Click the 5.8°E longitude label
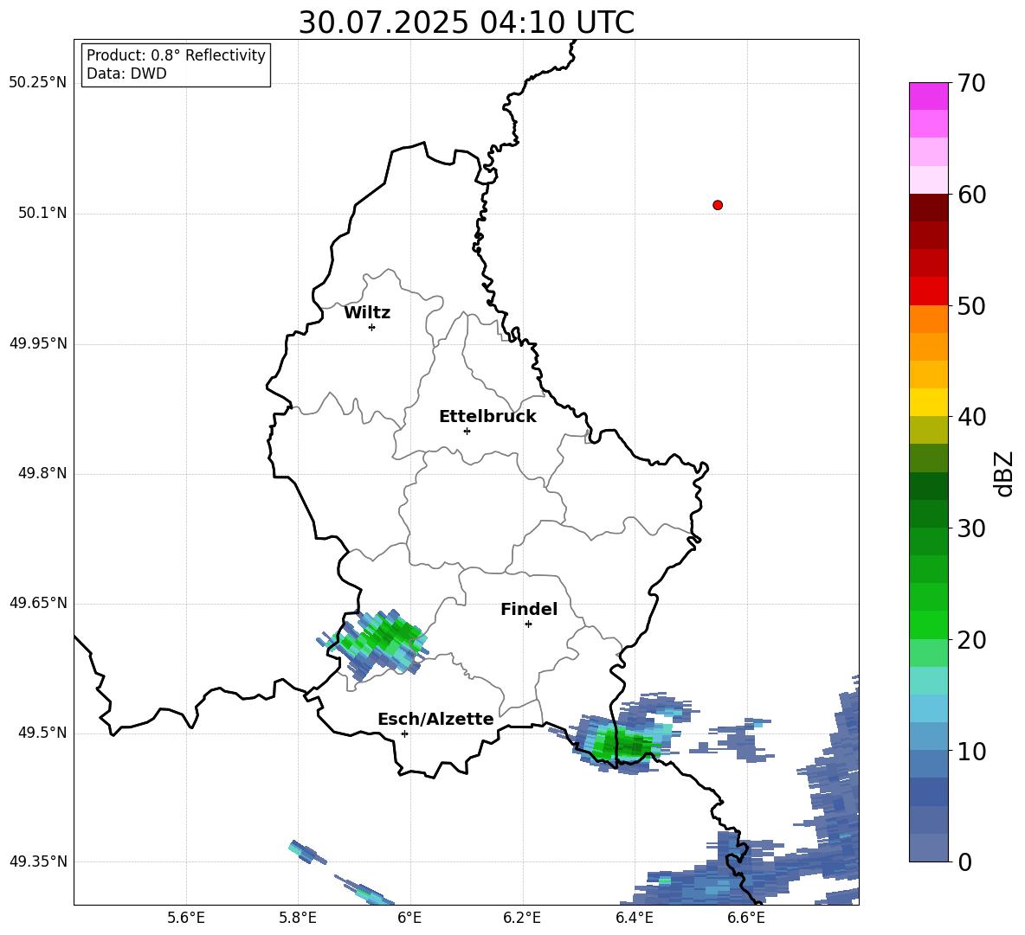Viewport: 1025px width, 935px height. pyautogui.click(x=298, y=918)
